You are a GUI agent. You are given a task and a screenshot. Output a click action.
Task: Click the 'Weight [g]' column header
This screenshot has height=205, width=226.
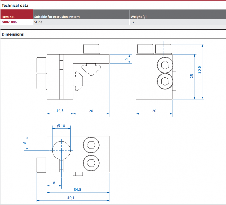coord(178,14)
